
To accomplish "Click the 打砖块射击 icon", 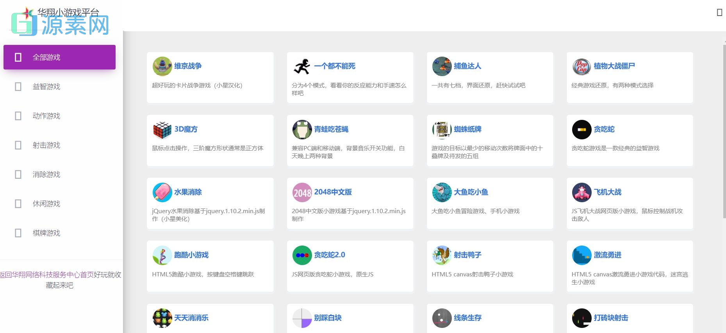I will tap(582, 318).
